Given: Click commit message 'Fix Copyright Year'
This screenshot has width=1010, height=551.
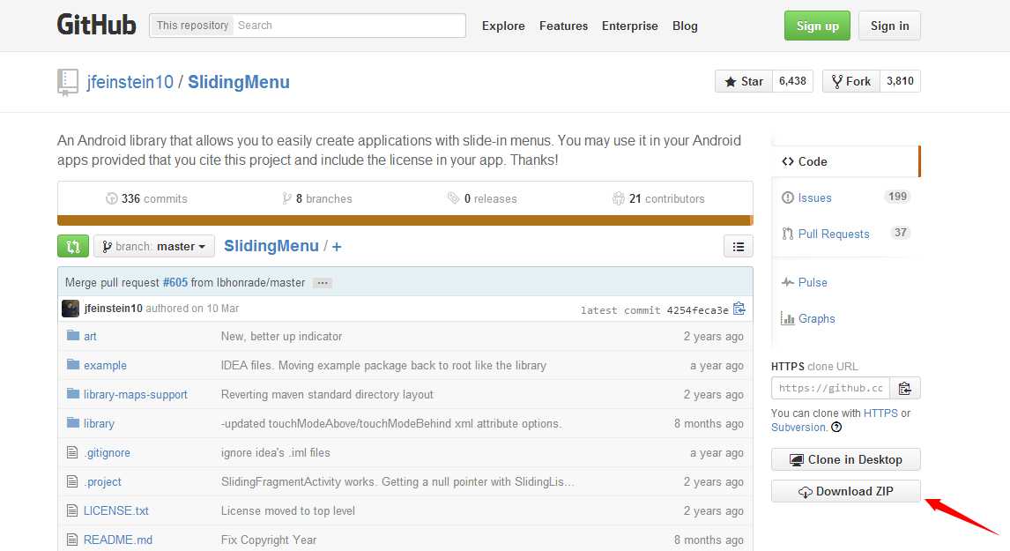Looking at the screenshot, I should point(269,540).
